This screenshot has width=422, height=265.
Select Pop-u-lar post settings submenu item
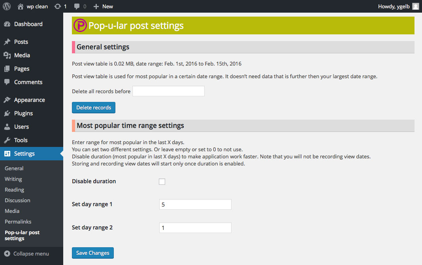(x=22, y=235)
